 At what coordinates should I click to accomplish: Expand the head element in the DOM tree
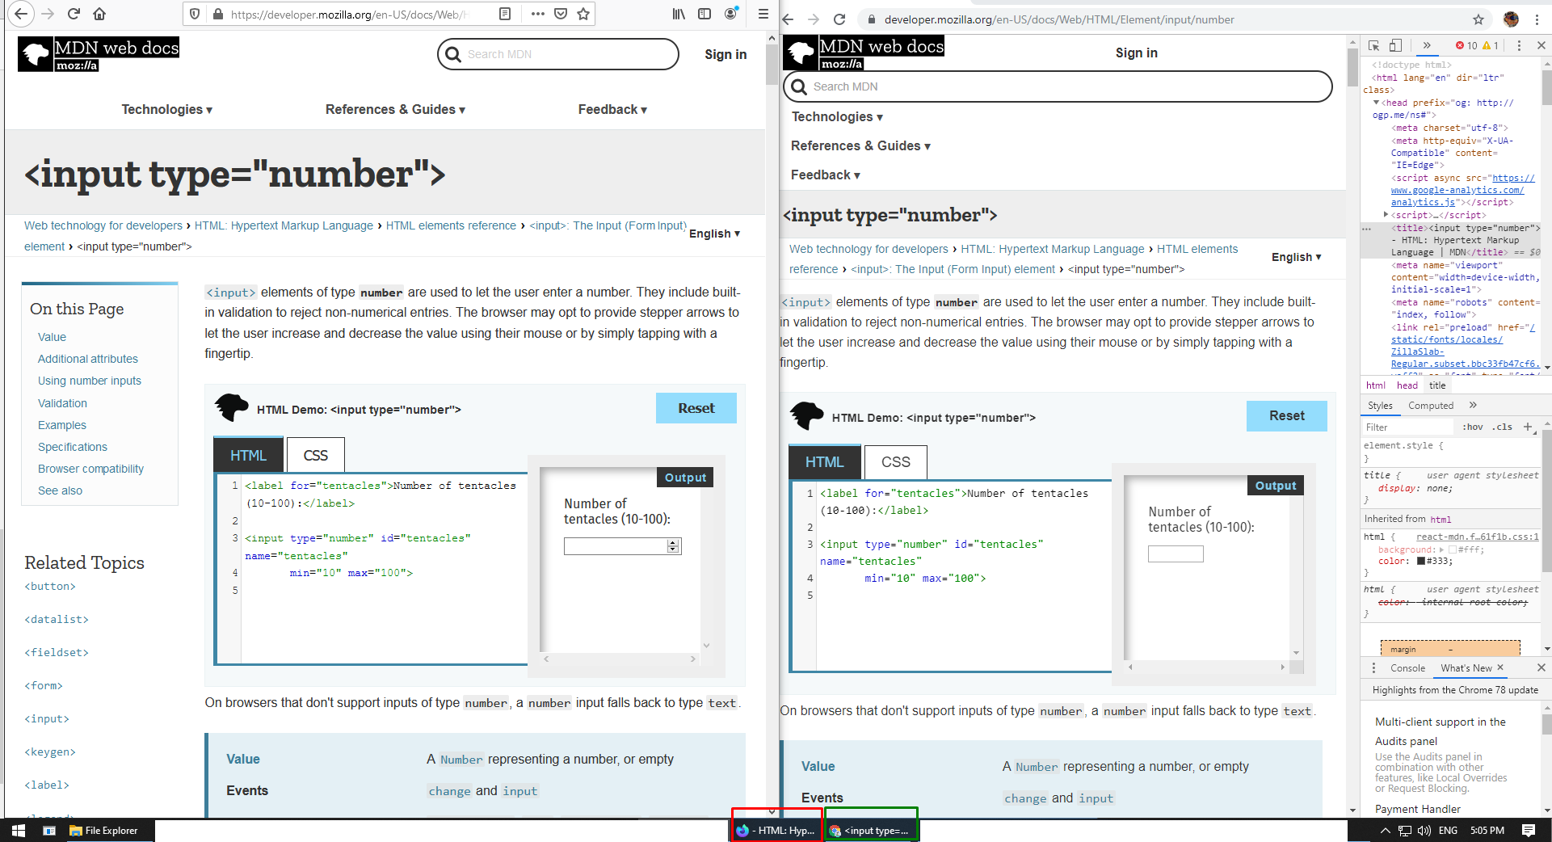[1377, 103]
